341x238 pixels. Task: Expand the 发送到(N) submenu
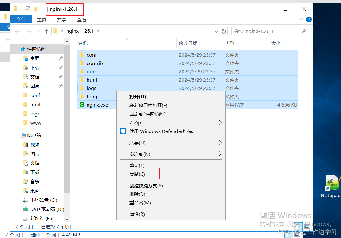[171, 154]
